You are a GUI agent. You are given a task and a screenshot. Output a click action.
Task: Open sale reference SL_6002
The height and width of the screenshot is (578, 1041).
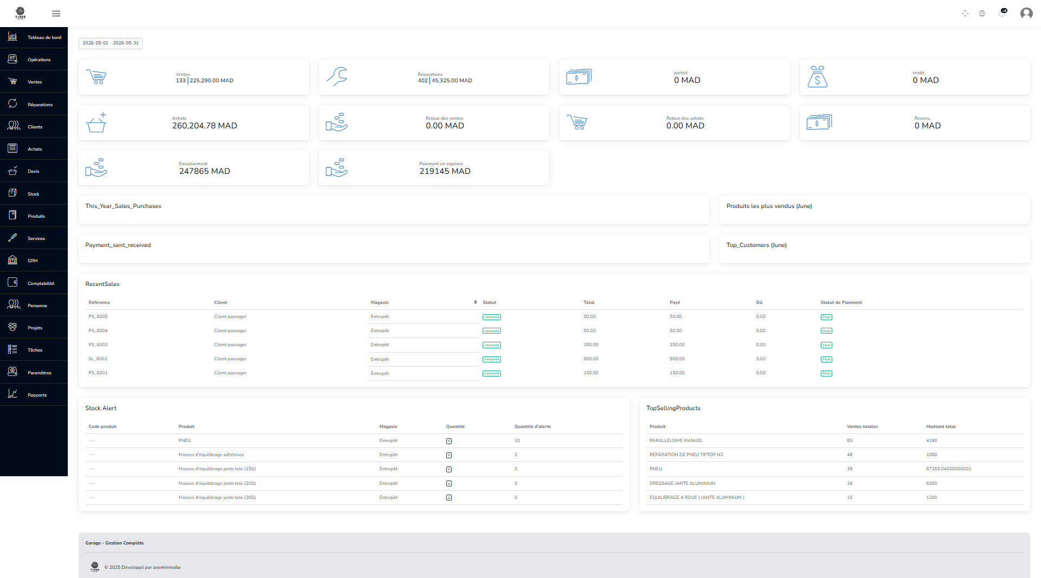(98, 359)
